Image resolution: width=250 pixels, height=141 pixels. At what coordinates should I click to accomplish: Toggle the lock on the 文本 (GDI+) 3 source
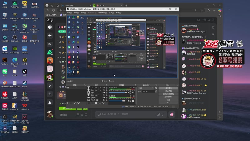(x=107, y=88)
